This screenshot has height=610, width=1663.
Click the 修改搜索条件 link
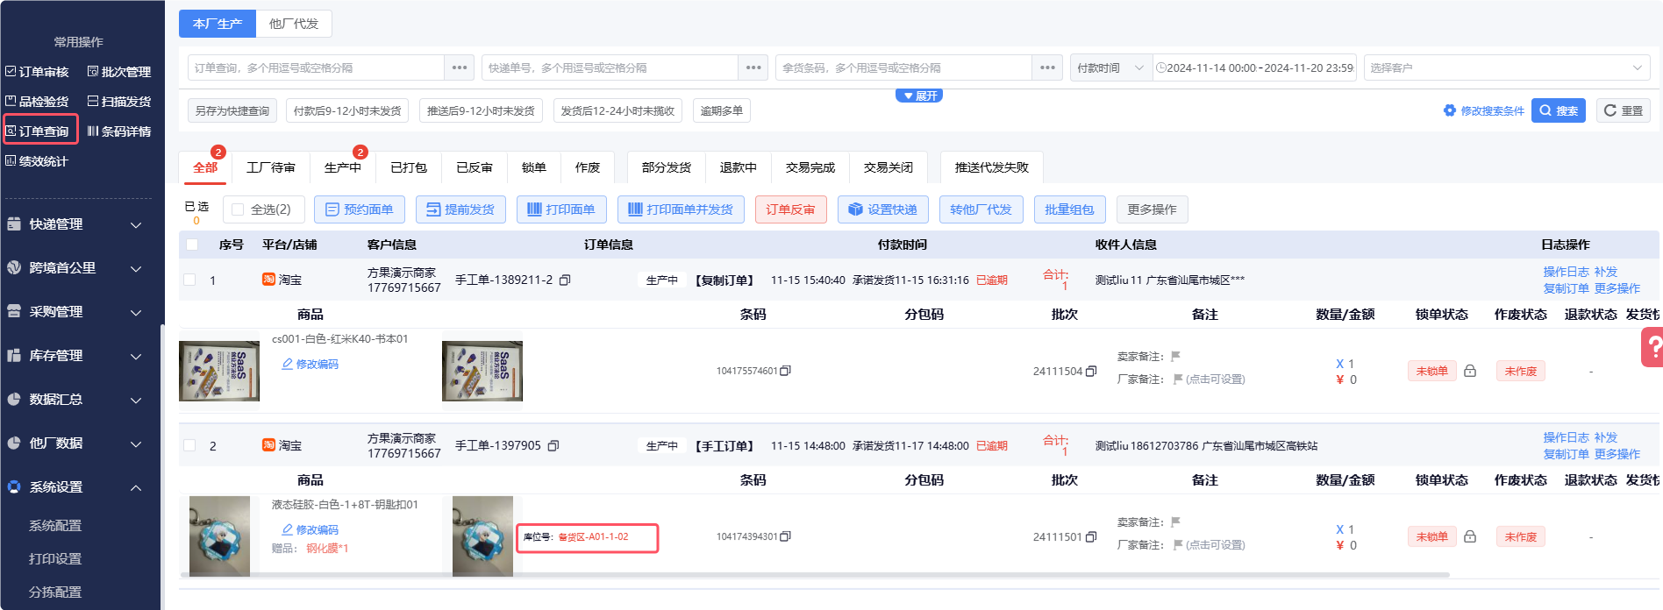pyautogui.click(x=1484, y=110)
